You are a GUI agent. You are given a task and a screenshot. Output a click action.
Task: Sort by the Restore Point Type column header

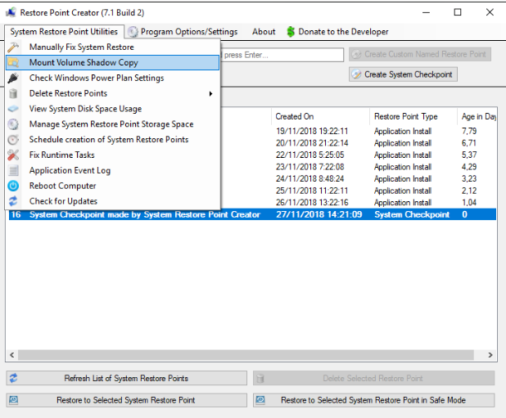[406, 117]
